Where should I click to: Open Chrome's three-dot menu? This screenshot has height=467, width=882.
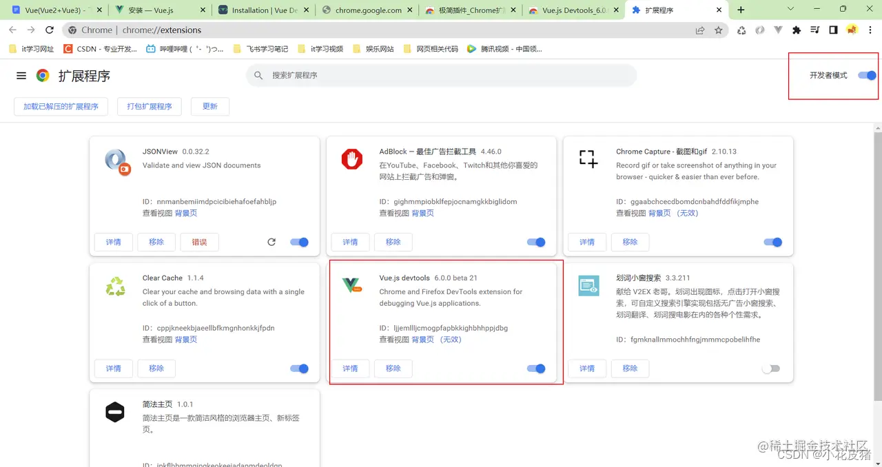coord(870,30)
